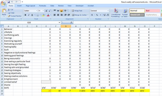This screenshot has width=162, height=96.
Task: Copy the selected cells
Action: pos(11,13)
